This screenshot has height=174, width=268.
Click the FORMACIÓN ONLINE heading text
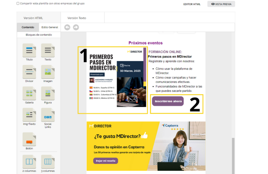(x=165, y=52)
